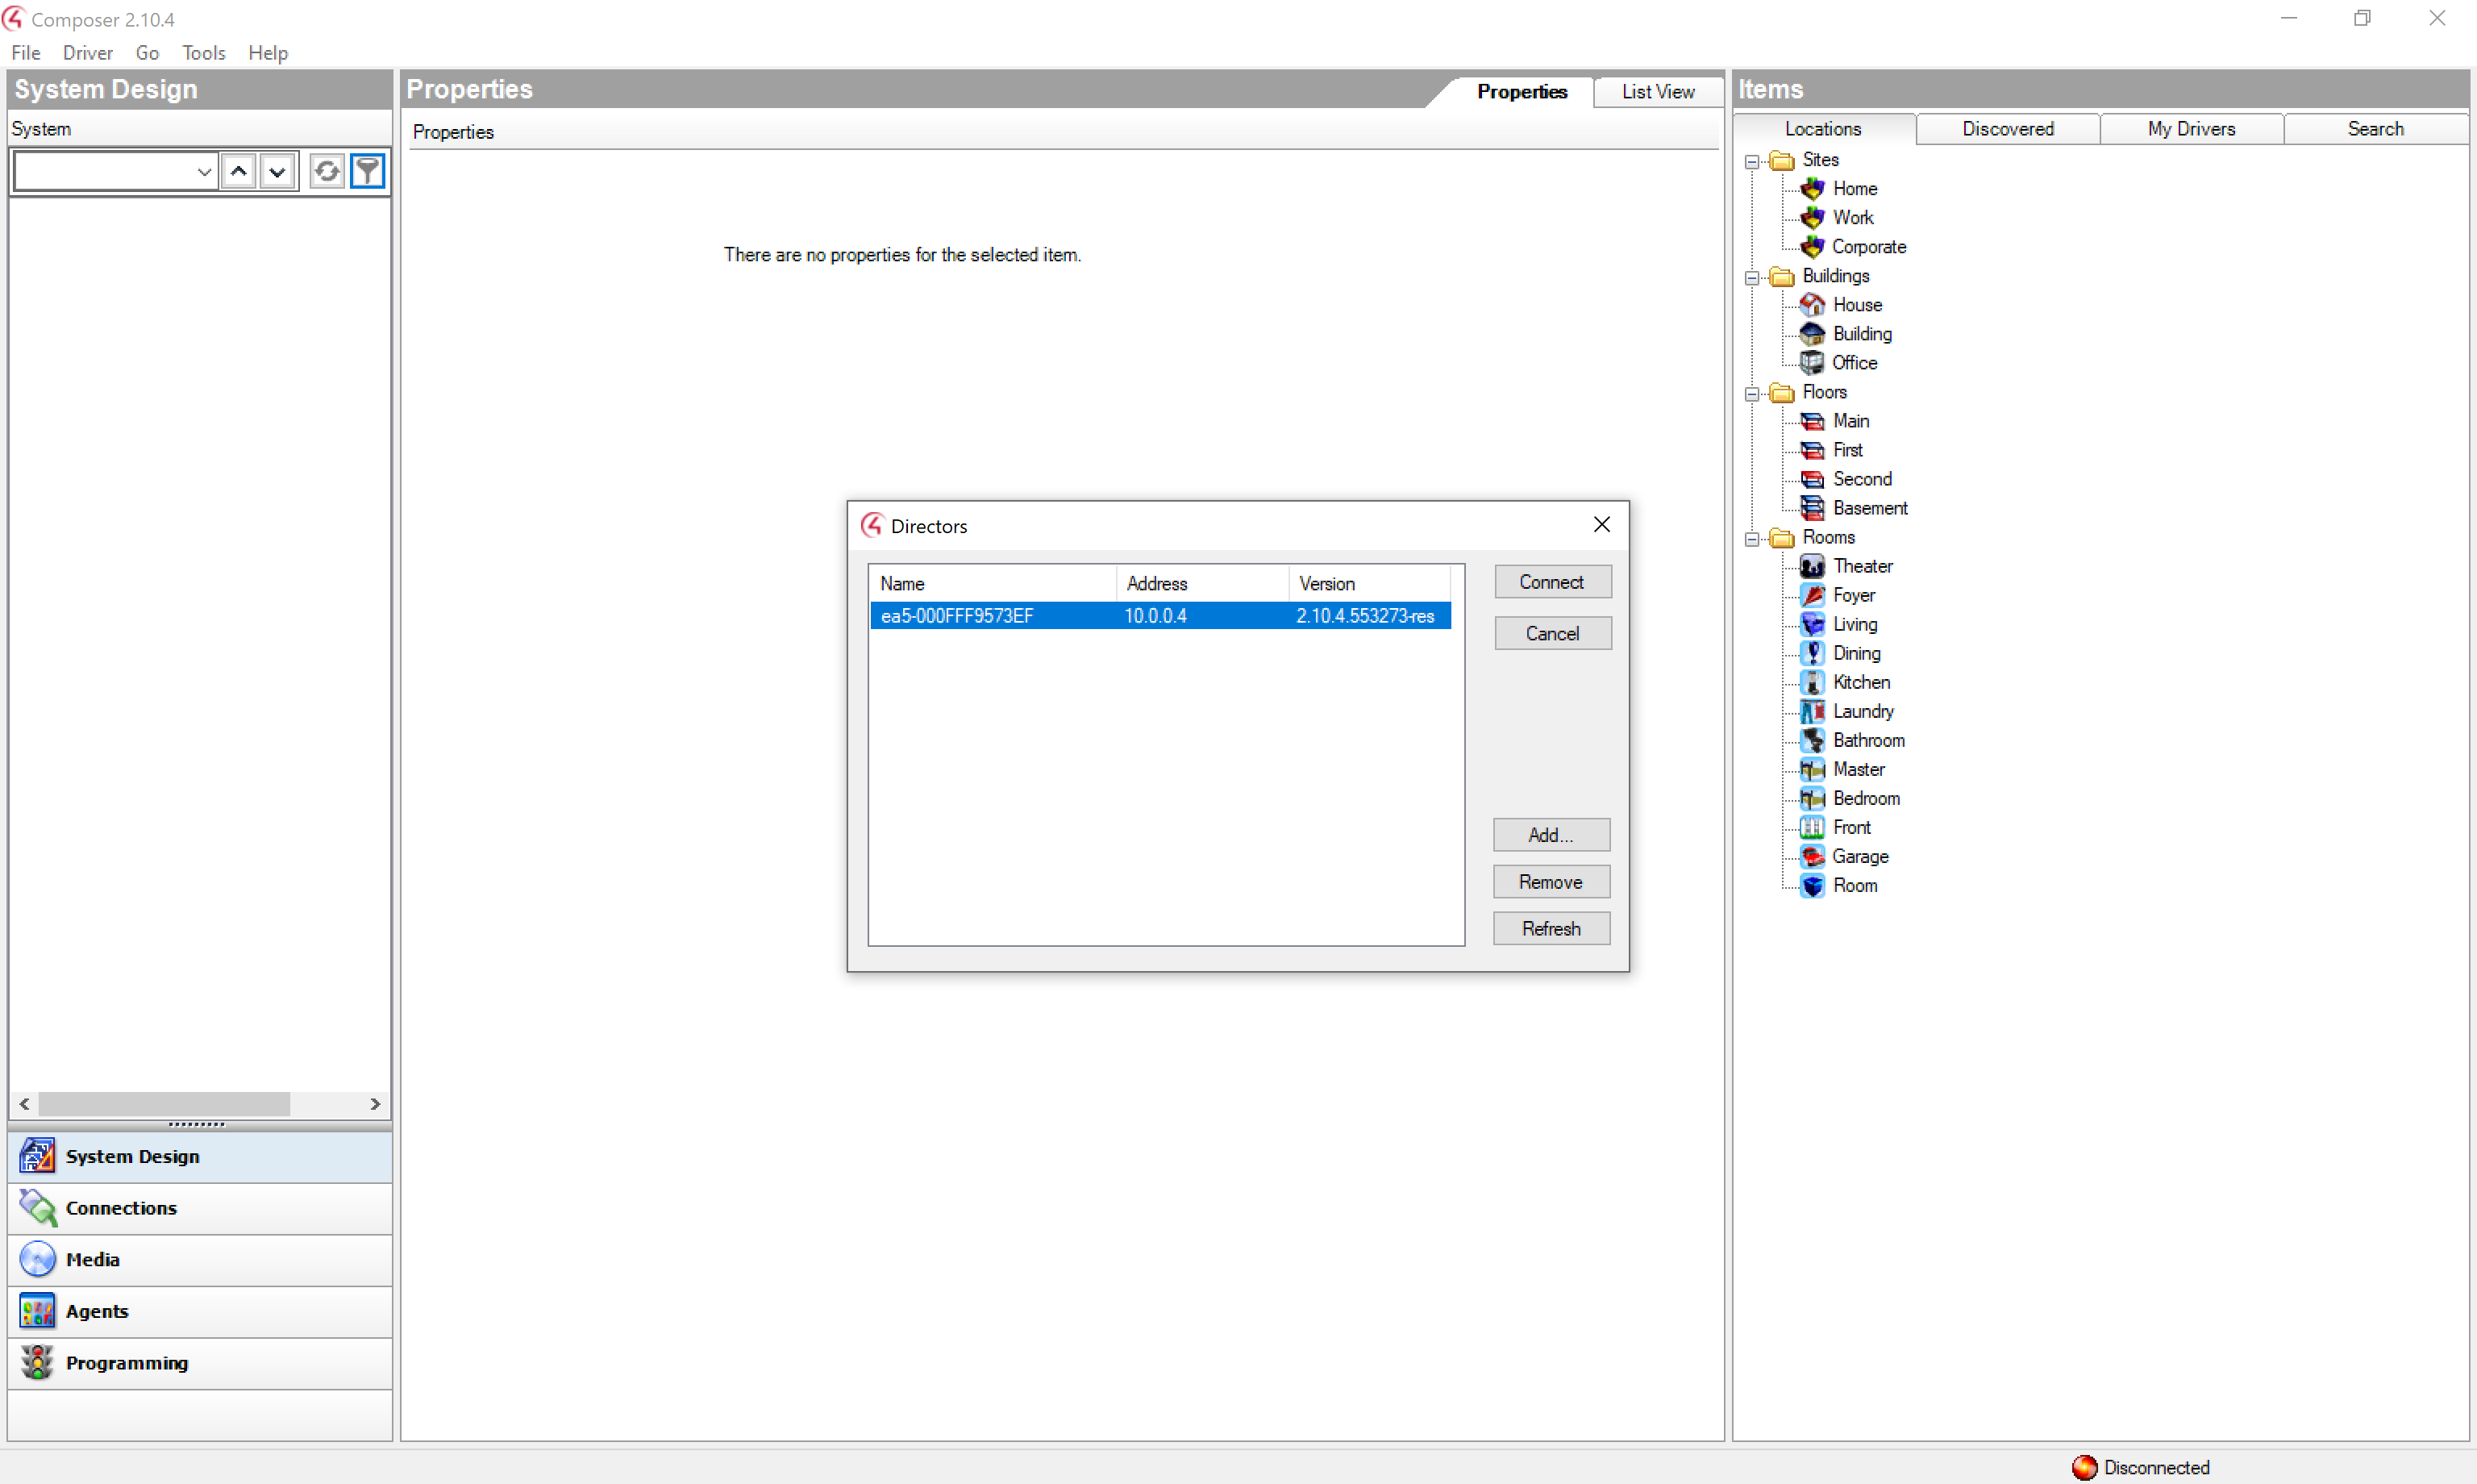Screen dimensions: 2477x1484
Task: Switch to the My Drivers tab
Action: click(2191, 129)
